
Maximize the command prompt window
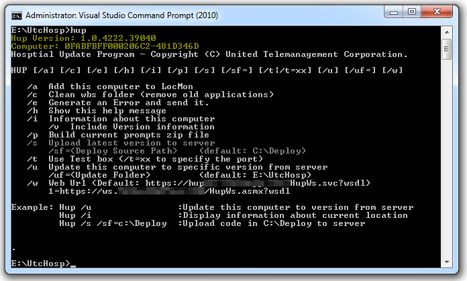coord(411,12)
